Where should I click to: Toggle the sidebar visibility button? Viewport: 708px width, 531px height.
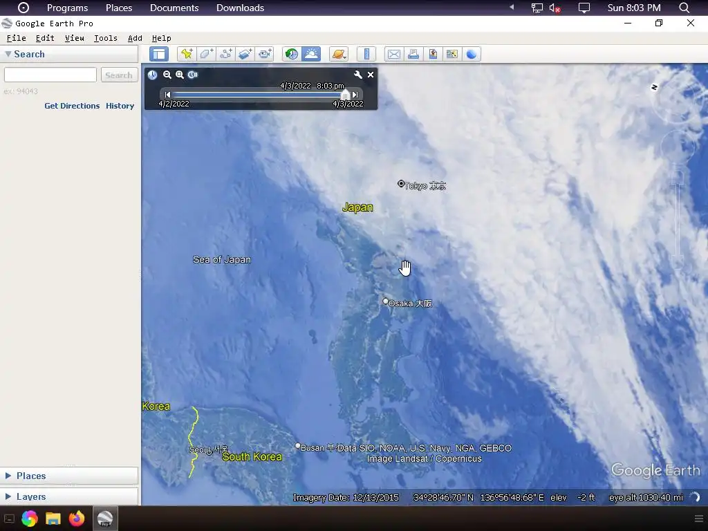(x=159, y=54)
